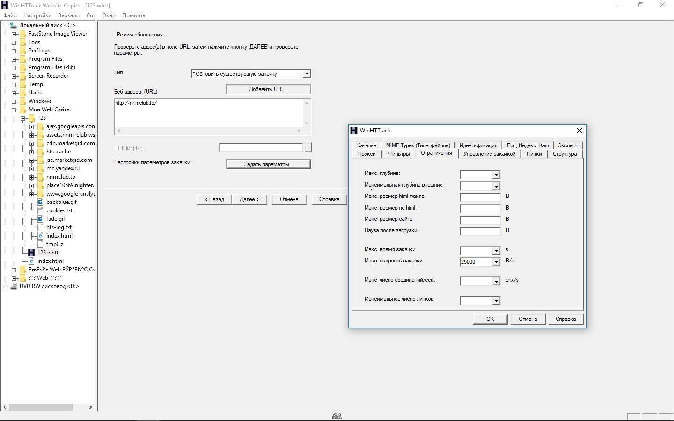Open the Тип project type dropdown
Viewport: 674px width, 421px height.
click(307, 74)
